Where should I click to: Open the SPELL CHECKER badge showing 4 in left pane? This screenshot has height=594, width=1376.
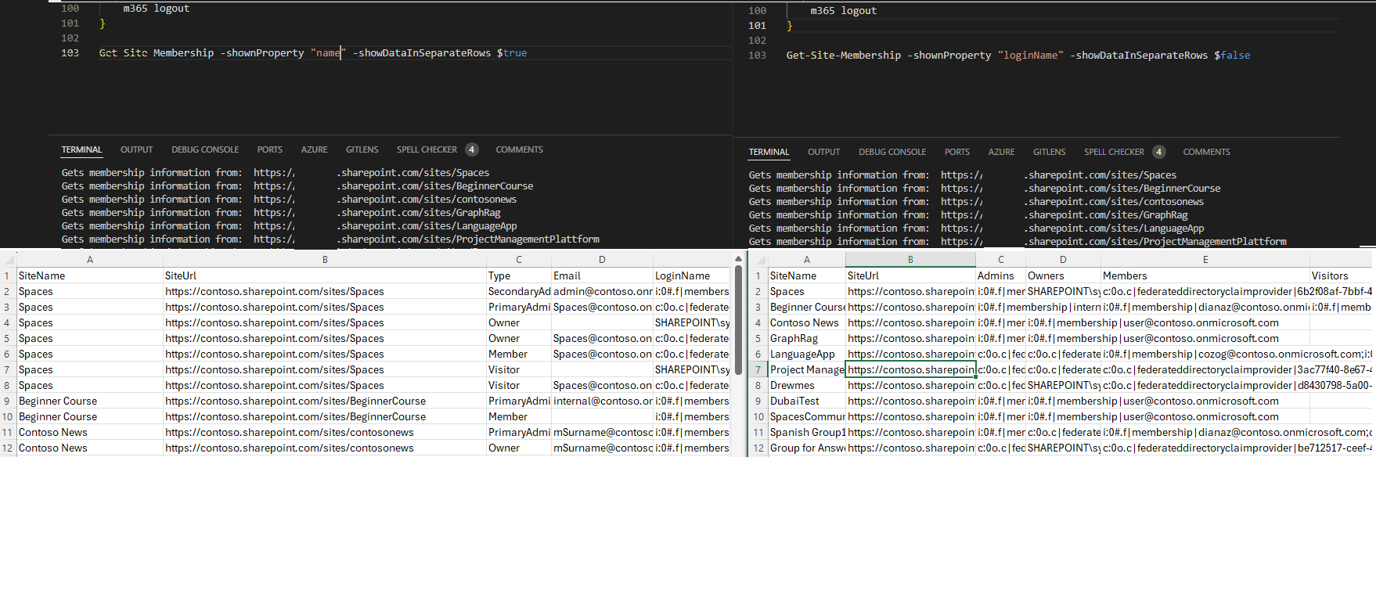tap(472, 149)
